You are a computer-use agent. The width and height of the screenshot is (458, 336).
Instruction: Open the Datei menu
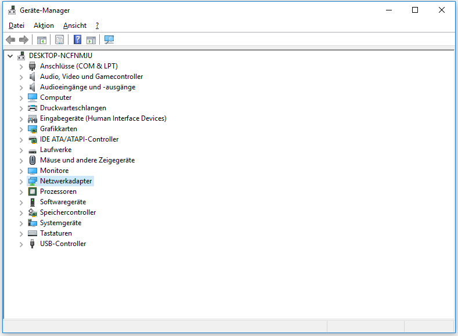pos(16,26)
